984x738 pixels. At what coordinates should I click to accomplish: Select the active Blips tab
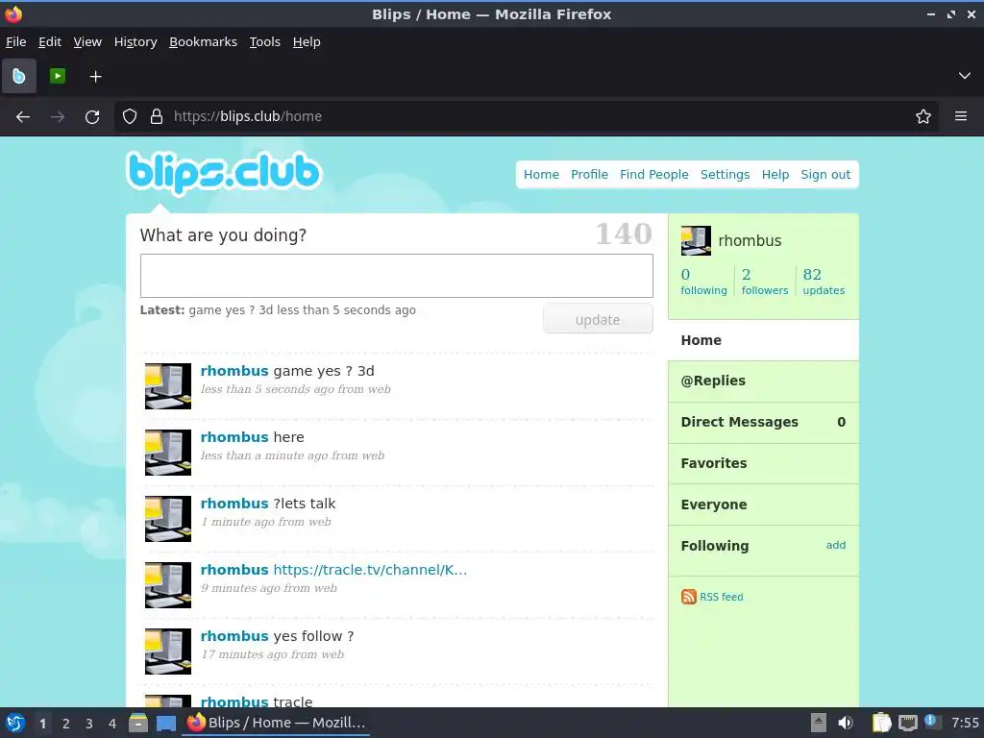pos(19,76)
